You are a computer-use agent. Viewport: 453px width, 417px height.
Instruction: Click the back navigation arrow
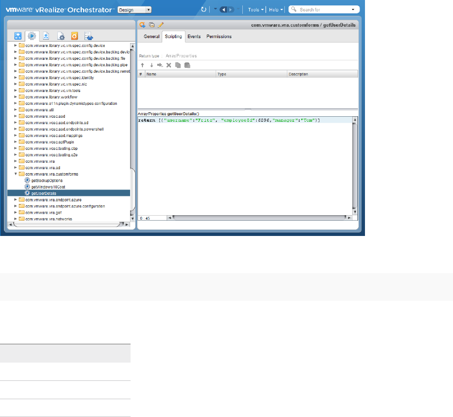[224, 9]
